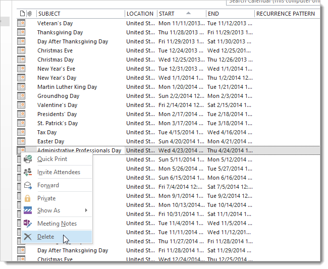Select the St. Patrick's Day subject
This screenshot has width=328, height=269.
click(58, 123)
